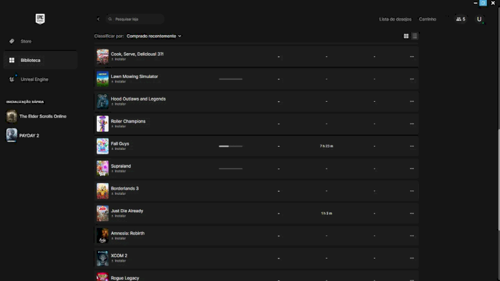Open more options for XCOM 2

tap(411, 259)
